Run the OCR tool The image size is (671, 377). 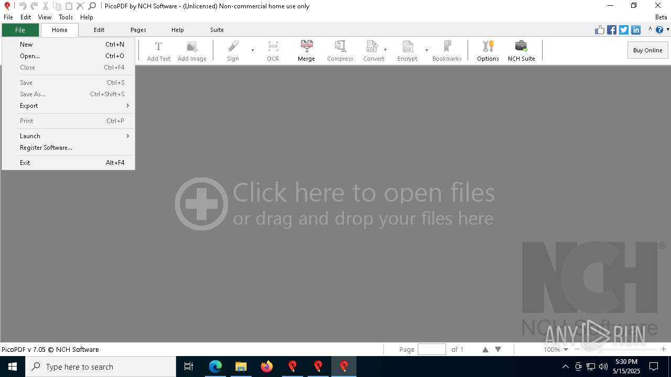(273, 51)
